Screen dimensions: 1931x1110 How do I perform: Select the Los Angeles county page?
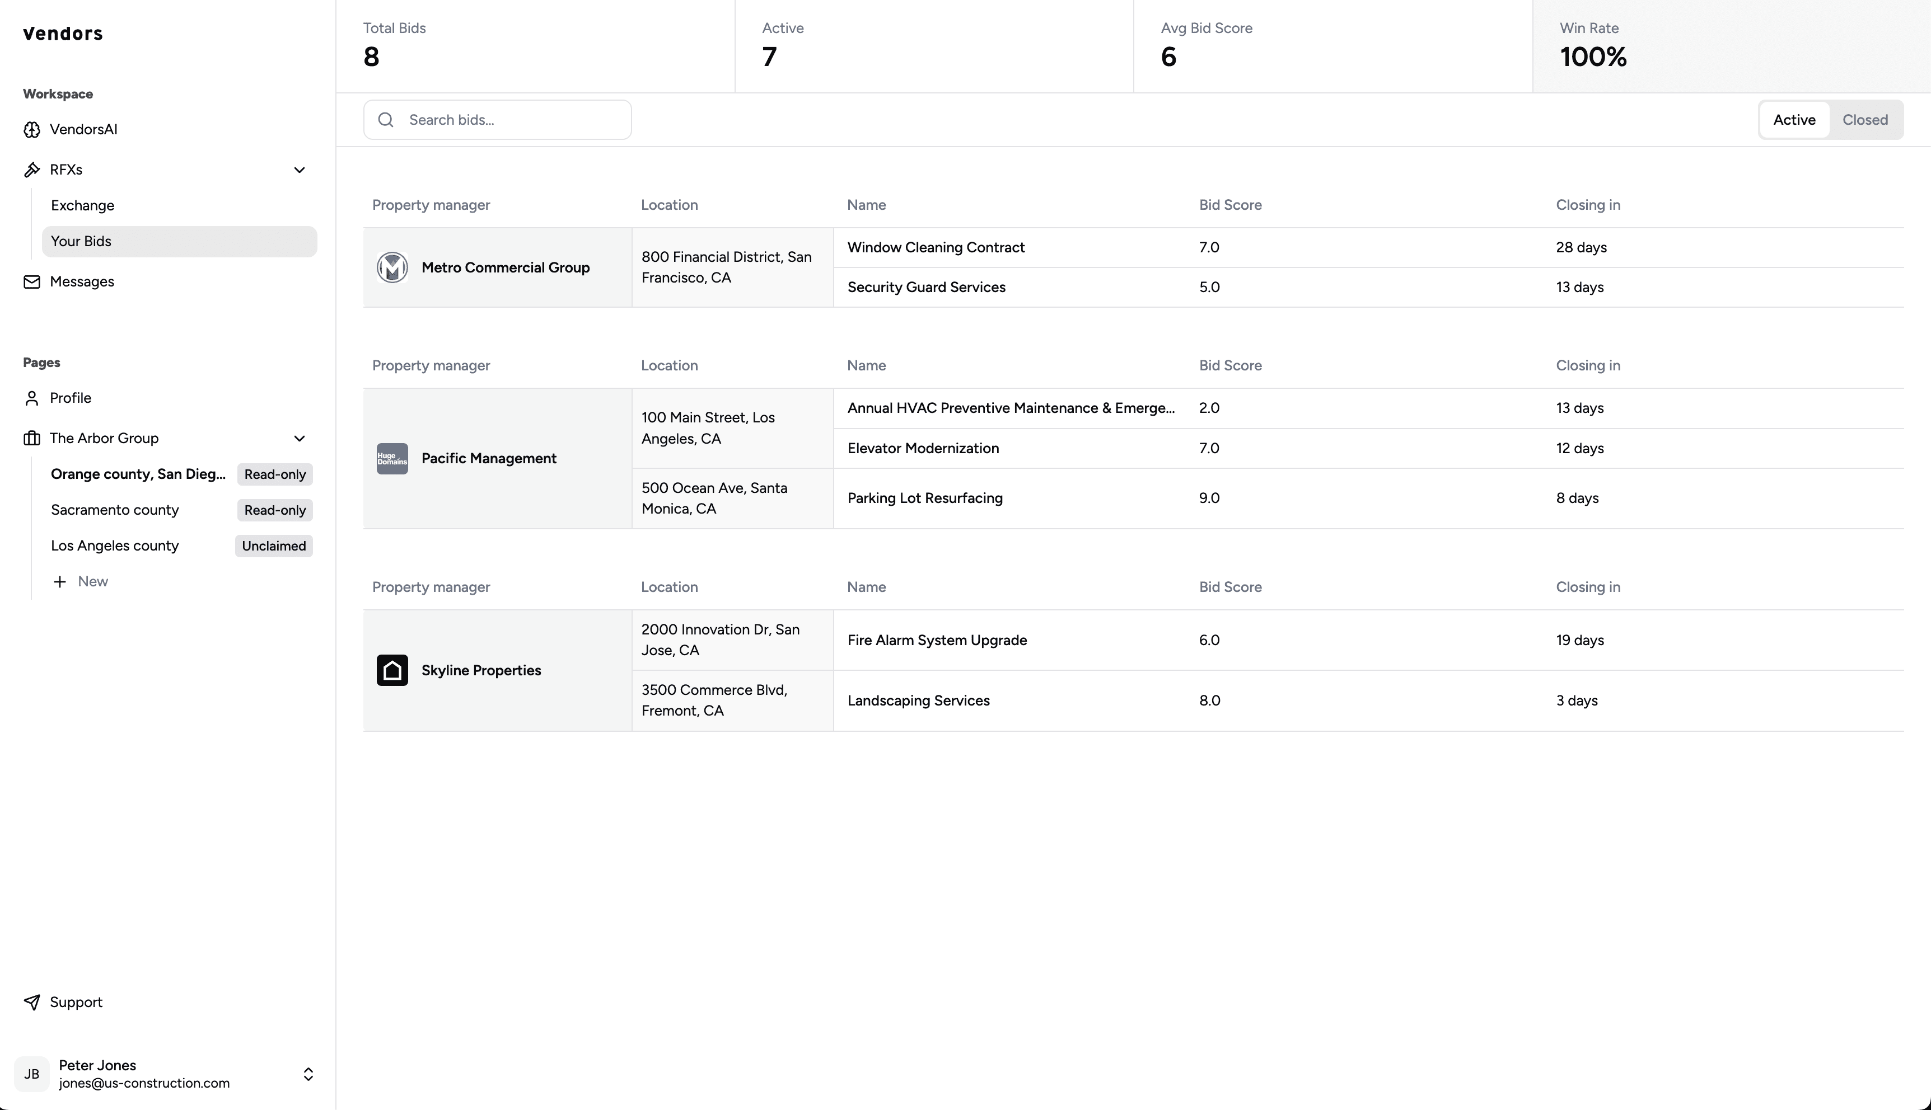click(114, 546)
